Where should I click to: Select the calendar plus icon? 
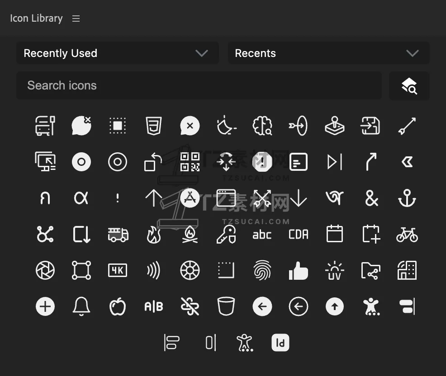371,235
